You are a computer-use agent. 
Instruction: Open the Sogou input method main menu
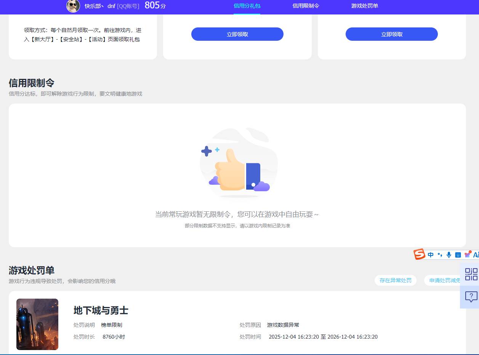pos(419,254)
